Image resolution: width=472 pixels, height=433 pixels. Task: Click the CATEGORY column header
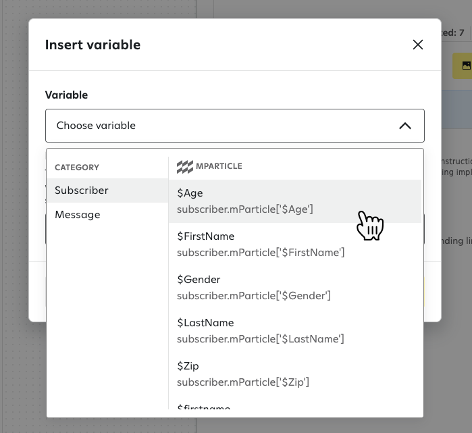77,168
